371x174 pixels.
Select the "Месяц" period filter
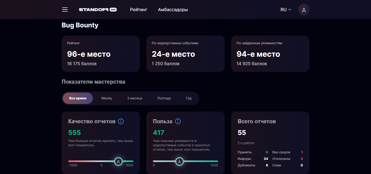pyautogui.click(x=106, y=98)
